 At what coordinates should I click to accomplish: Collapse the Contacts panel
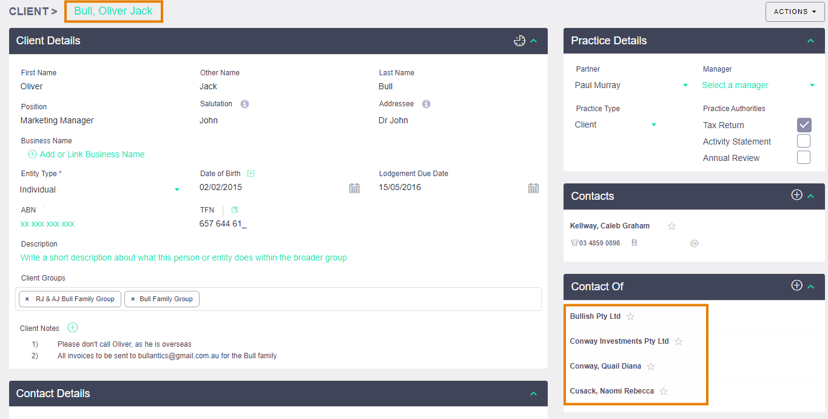tap(810, 196)
